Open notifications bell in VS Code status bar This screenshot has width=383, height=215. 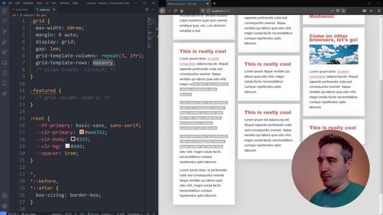click(154, 214)
